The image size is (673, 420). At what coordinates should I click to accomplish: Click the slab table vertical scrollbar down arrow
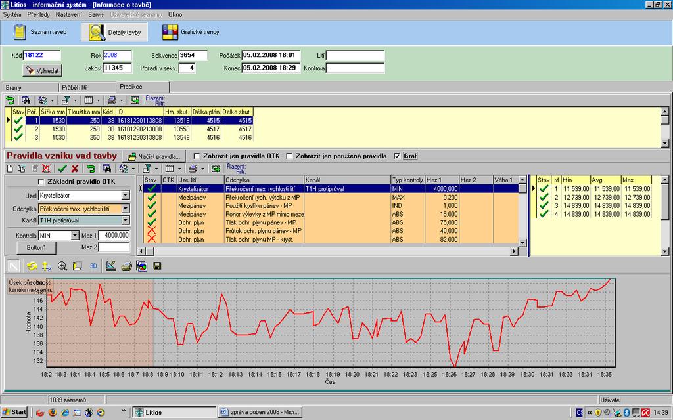(665, 144)
